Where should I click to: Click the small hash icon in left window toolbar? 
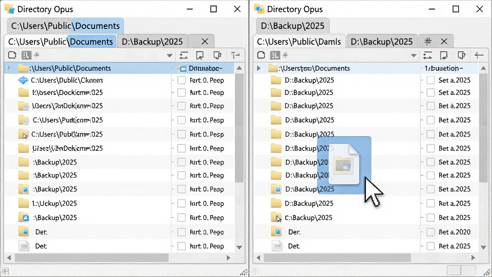(37, 55)
